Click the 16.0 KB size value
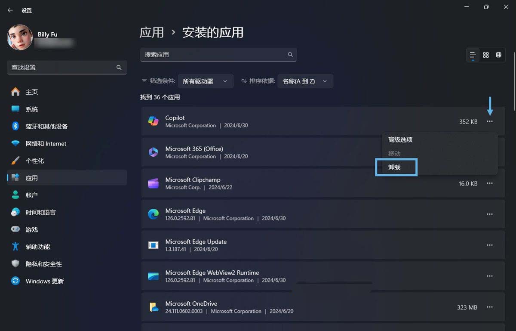The width and height of the screenshot is (516, 331). click(x=468, y=184)
